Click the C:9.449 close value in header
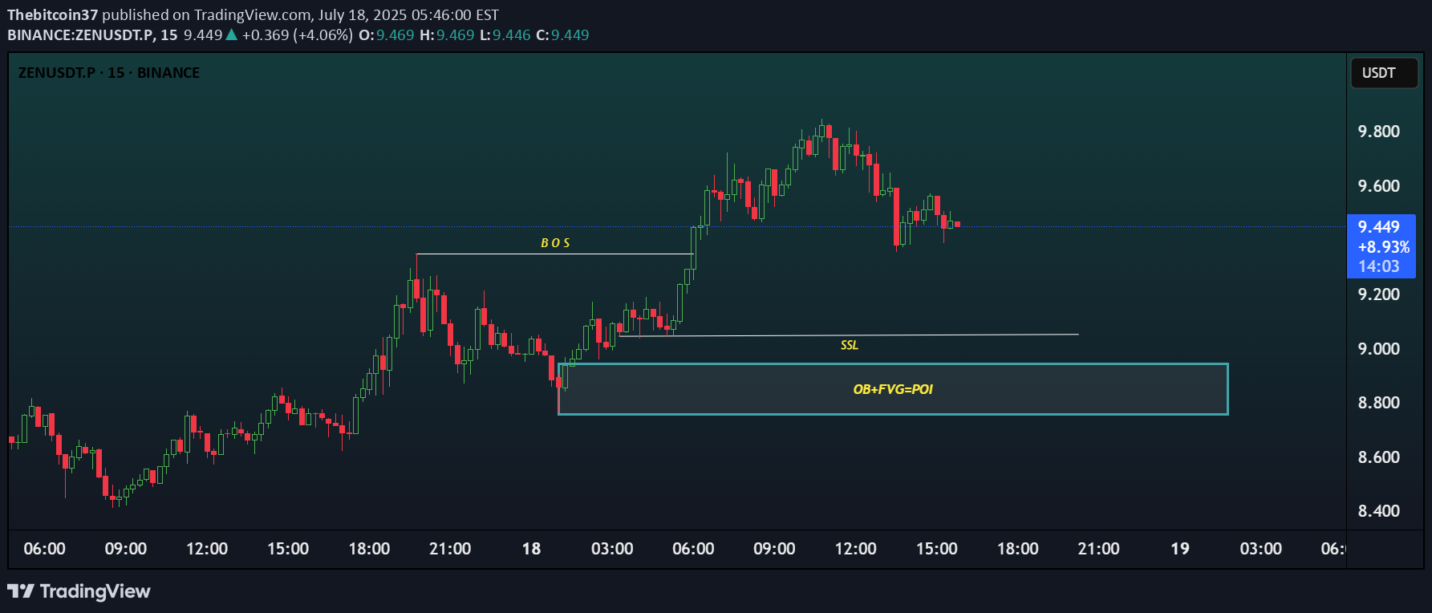This screenshot has height=613, width=1432. click(562, 35)
